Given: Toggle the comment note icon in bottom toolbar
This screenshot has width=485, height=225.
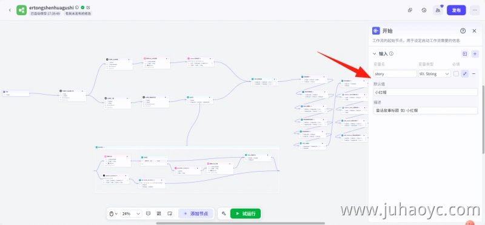Looking at the screenshot, I should (x=148, y=213).
